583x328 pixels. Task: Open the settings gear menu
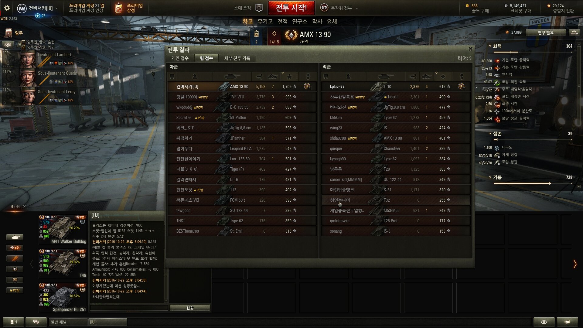click(x=7, y=8)
